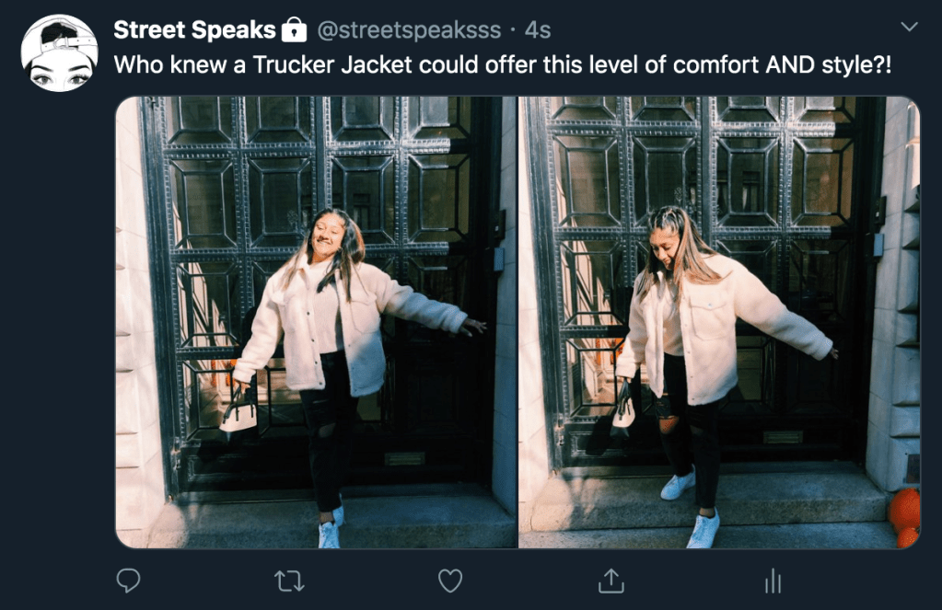Reply to the Street Speaks tweet
The height and width of the screenshot is (610, 942).
pyautogui.click(x=128, y=580)
